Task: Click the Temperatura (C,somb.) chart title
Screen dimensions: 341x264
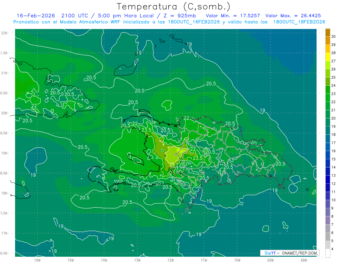Action: pos(173,7)
